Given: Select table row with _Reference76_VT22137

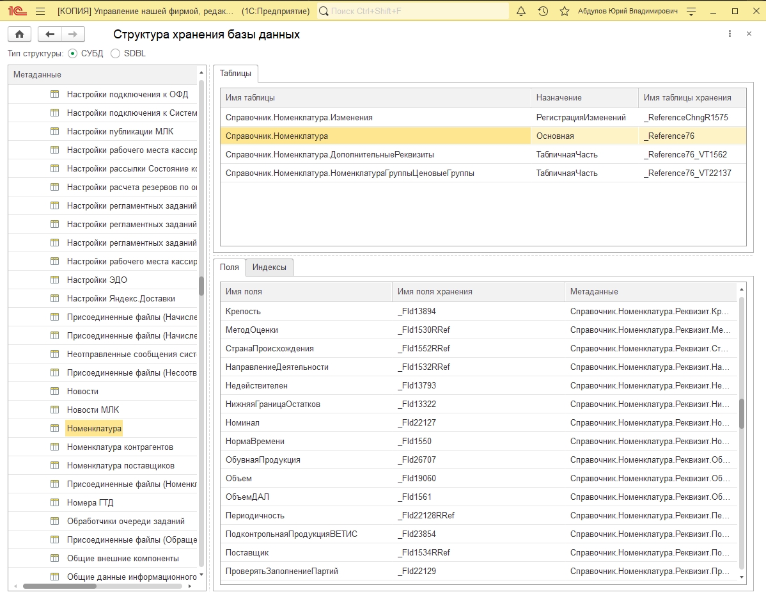Looking at the screenshot, I should point(483,173).
